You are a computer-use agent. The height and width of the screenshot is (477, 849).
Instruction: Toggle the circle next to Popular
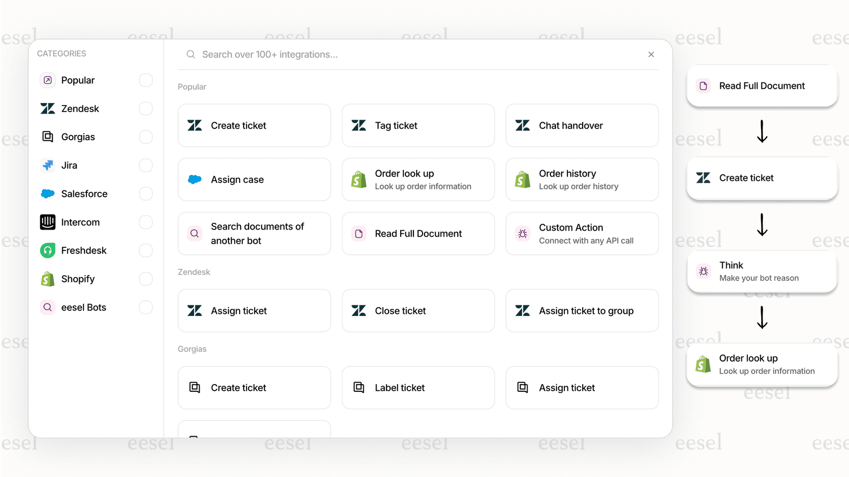[x=146, y=80]
